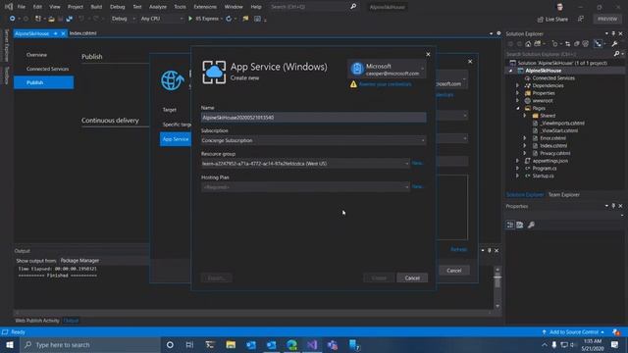Click the Categorized view icon in Properties panel
Viewport: 628px width, 353px height.
tap(510, 225)
